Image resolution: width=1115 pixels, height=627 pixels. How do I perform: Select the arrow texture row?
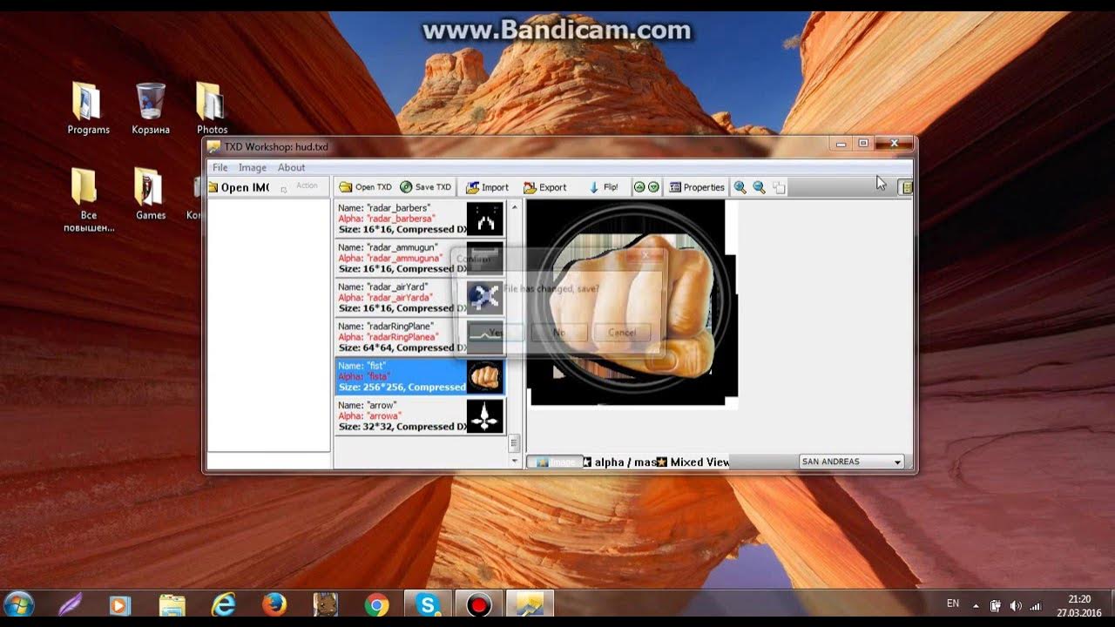pos(420,415)
